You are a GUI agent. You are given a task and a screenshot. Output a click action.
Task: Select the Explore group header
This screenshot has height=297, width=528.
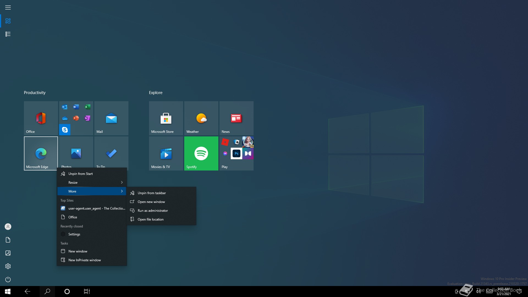point(156,93)
